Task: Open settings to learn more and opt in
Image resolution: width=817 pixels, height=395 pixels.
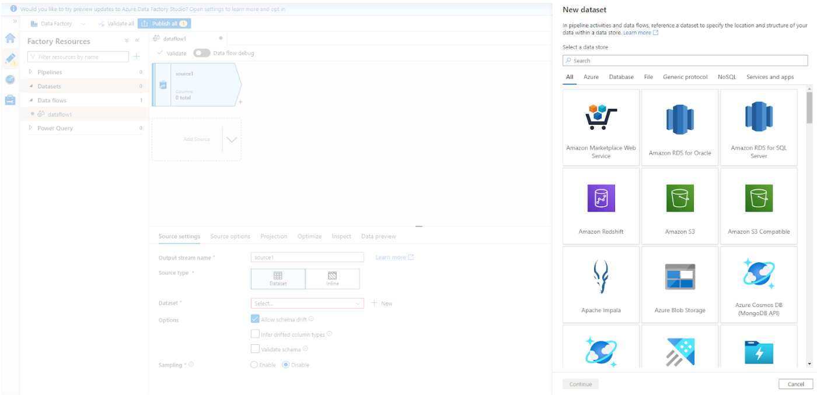Action: (x=238, y=9)
